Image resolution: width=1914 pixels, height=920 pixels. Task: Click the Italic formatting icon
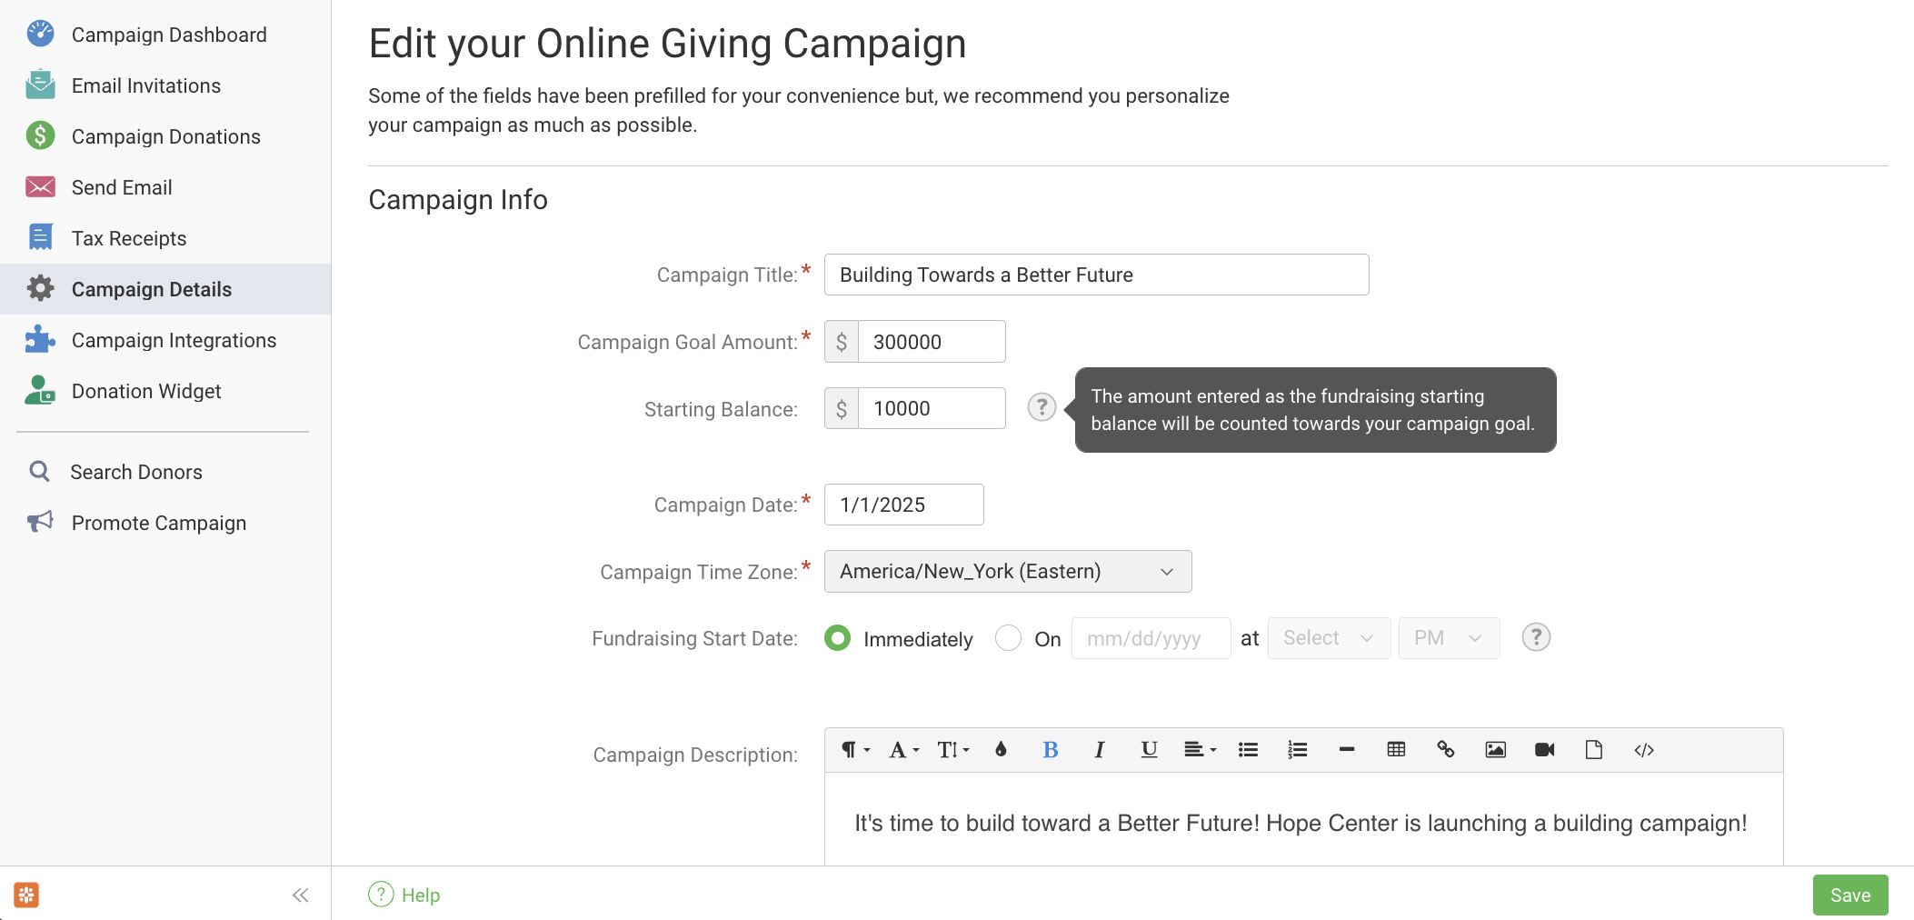pos(1100,750)
